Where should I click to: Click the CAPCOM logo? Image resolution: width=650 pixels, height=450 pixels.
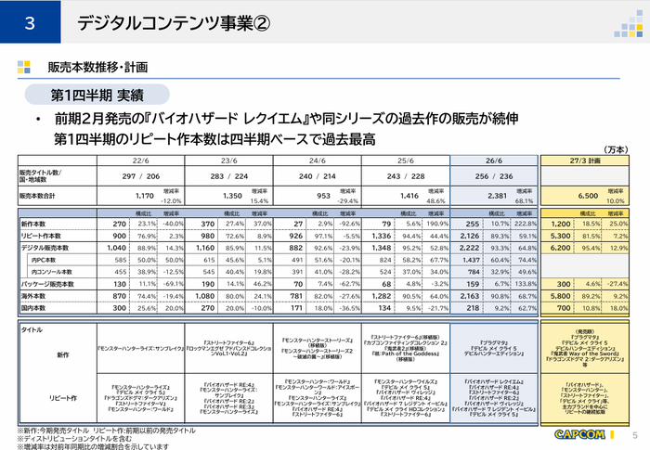click(579, 434)
